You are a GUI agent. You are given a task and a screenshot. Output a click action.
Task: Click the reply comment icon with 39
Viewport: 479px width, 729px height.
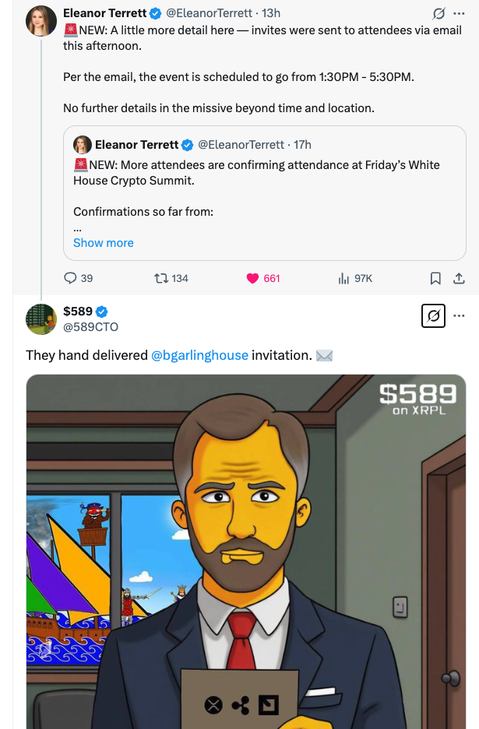coord(70,278)
